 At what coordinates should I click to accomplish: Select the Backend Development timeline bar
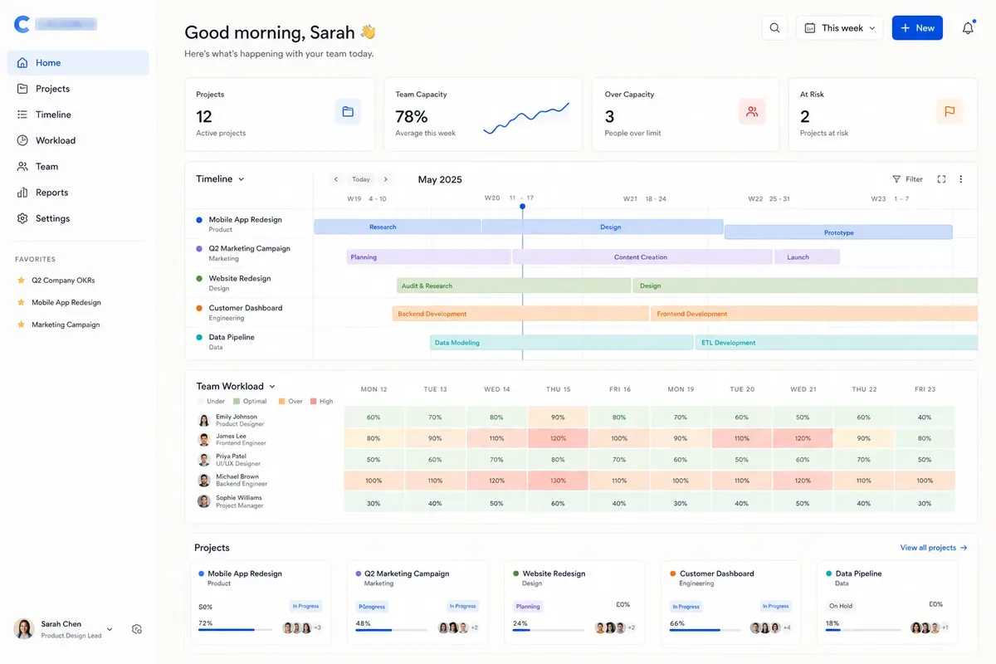point(520,314)
